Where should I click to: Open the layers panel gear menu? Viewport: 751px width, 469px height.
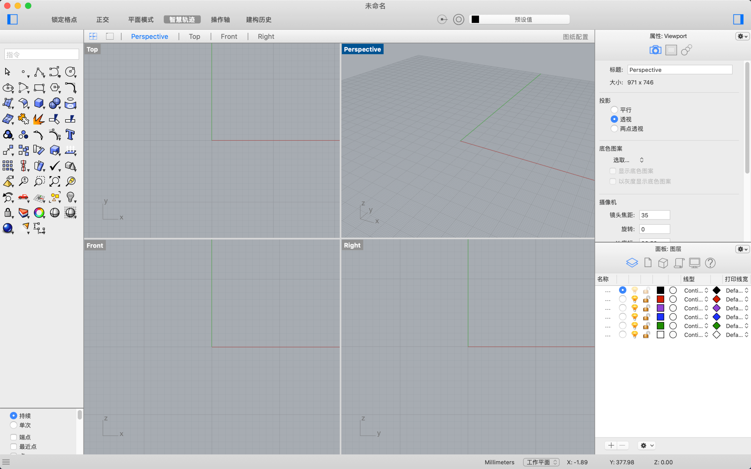(x=742, y=249)
